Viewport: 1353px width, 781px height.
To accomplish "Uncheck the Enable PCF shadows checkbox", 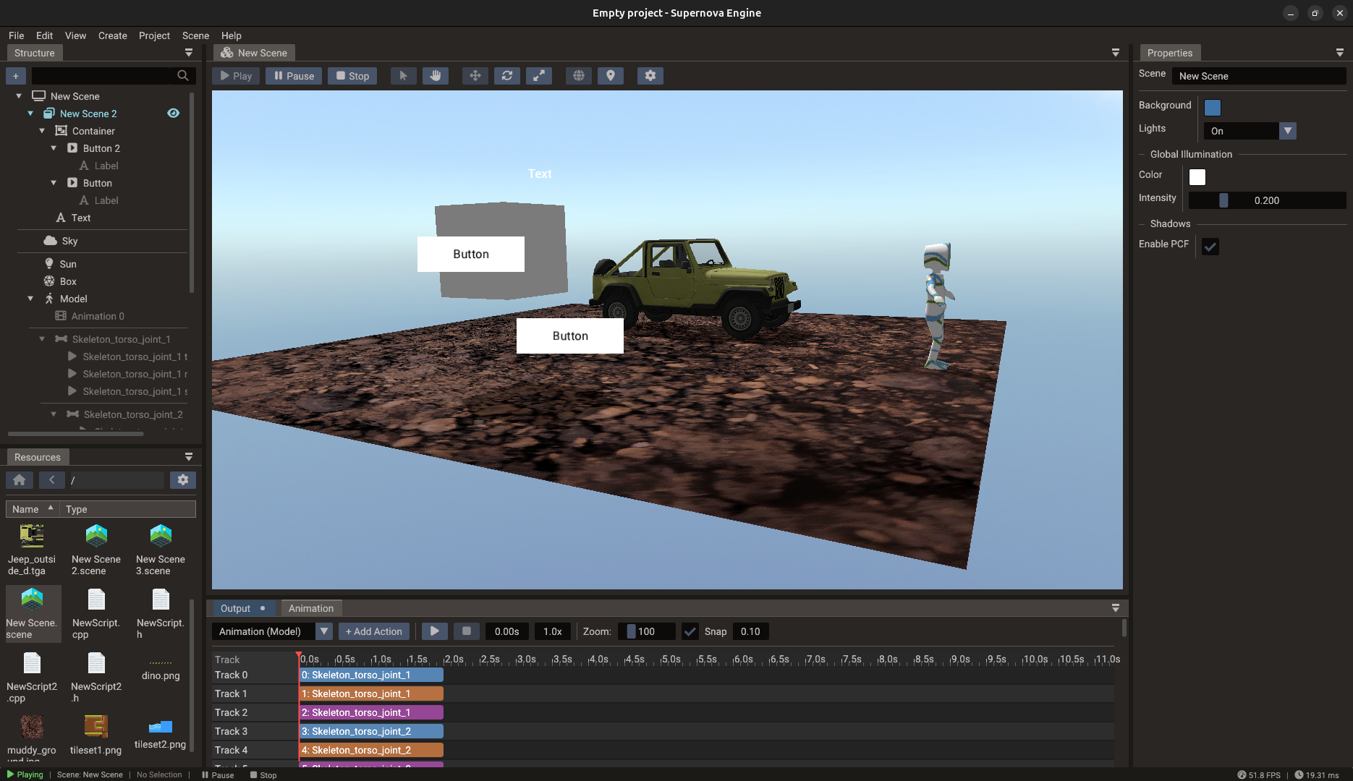I will pyautogui.click(x=1210, y=247).
